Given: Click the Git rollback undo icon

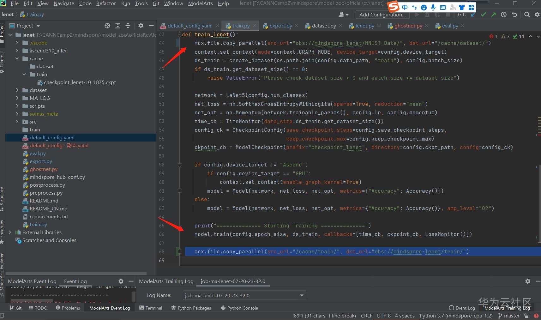Looking at the screenshot, I should coord(514,15).
